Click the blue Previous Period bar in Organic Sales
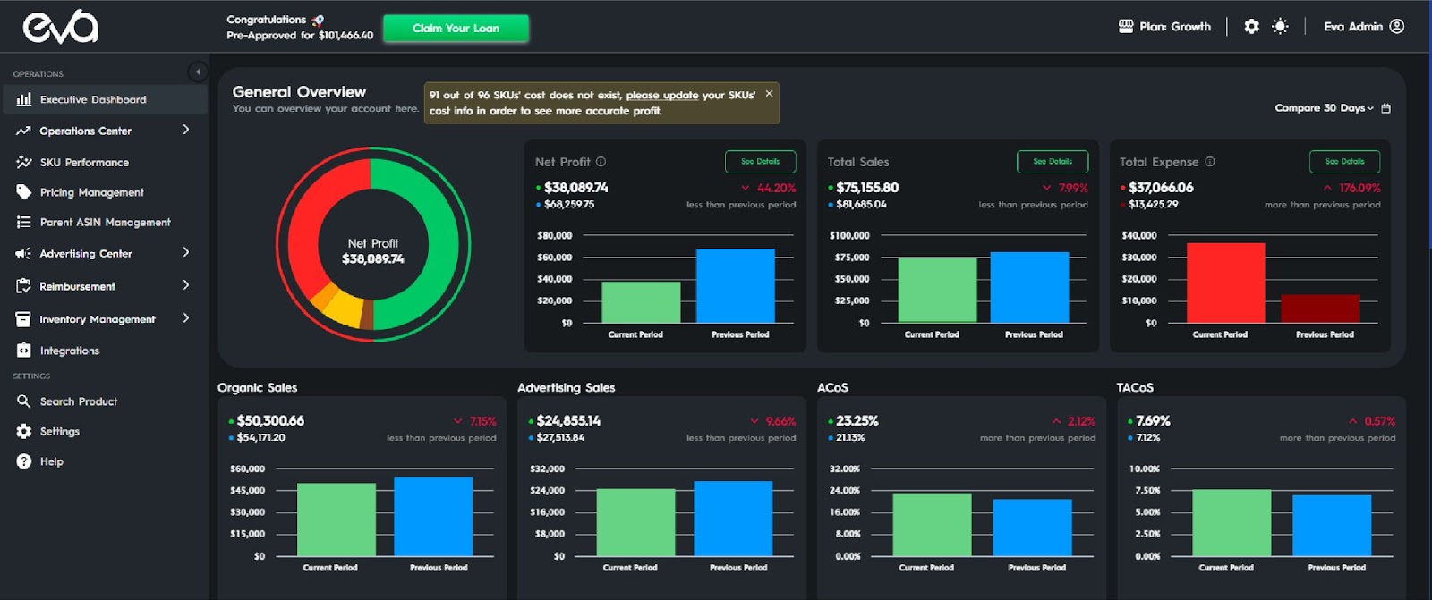Viewport: 1432px width, 600px height. [433, 517]
